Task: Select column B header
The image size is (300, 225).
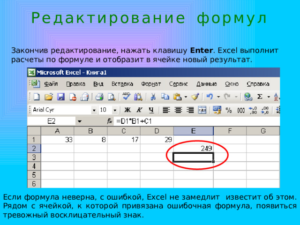Action: 90,131
